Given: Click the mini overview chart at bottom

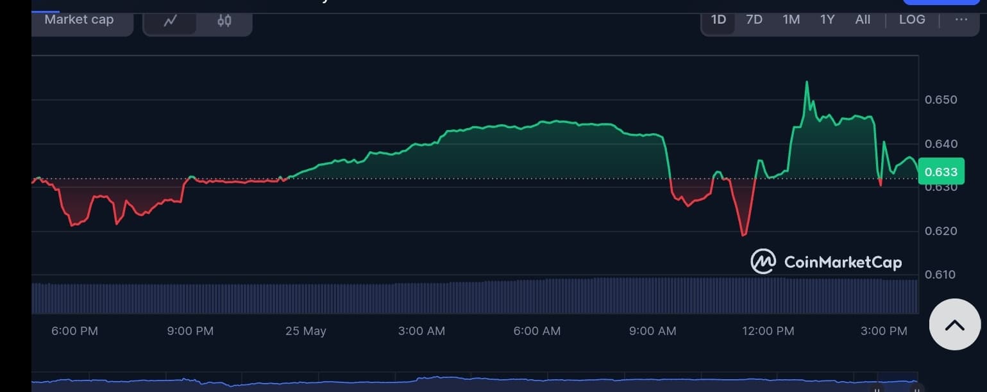Looking at the screenshot, I should 475,382.
